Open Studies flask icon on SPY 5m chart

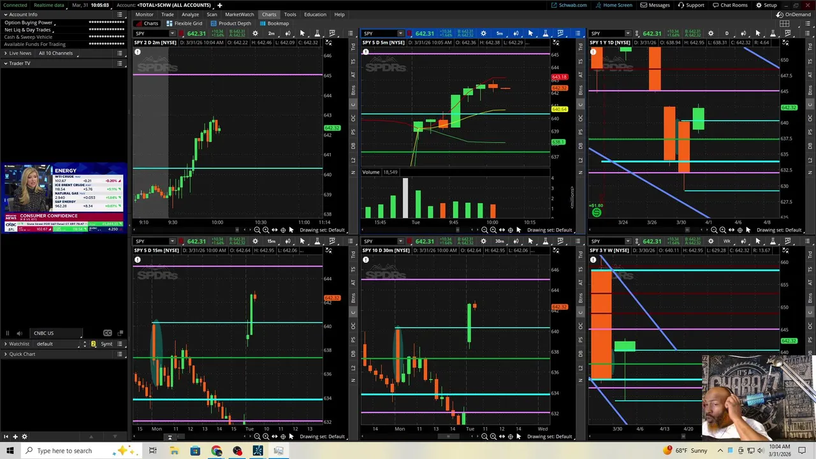tap(545, 33)
